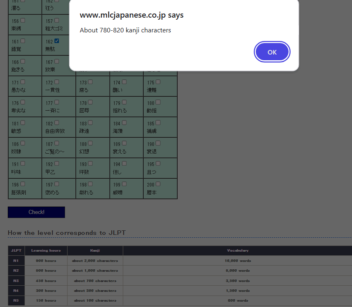Click the N4 row label

[16, 291]
